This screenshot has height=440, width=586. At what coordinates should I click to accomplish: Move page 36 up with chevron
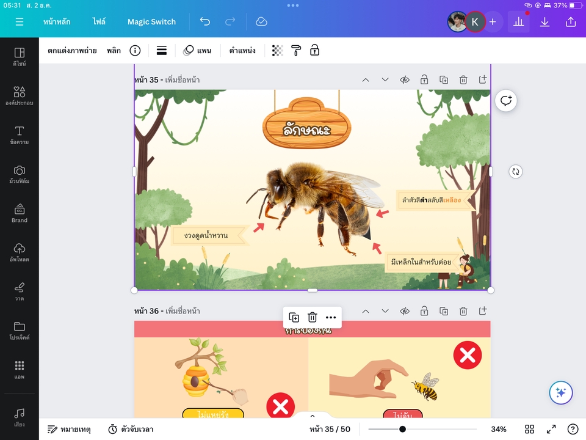[x=365, y=311]
